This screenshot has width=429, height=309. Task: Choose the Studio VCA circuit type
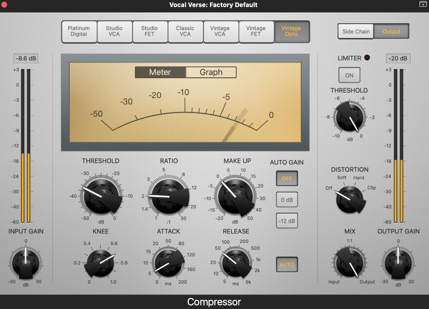pyautogui.click(x=114, y=31)
